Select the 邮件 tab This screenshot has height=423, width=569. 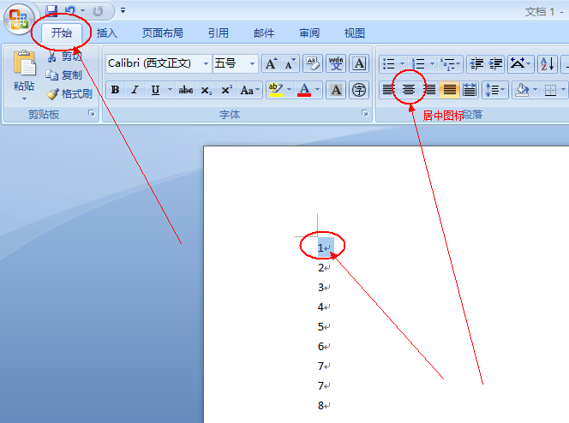pos(264,33)
